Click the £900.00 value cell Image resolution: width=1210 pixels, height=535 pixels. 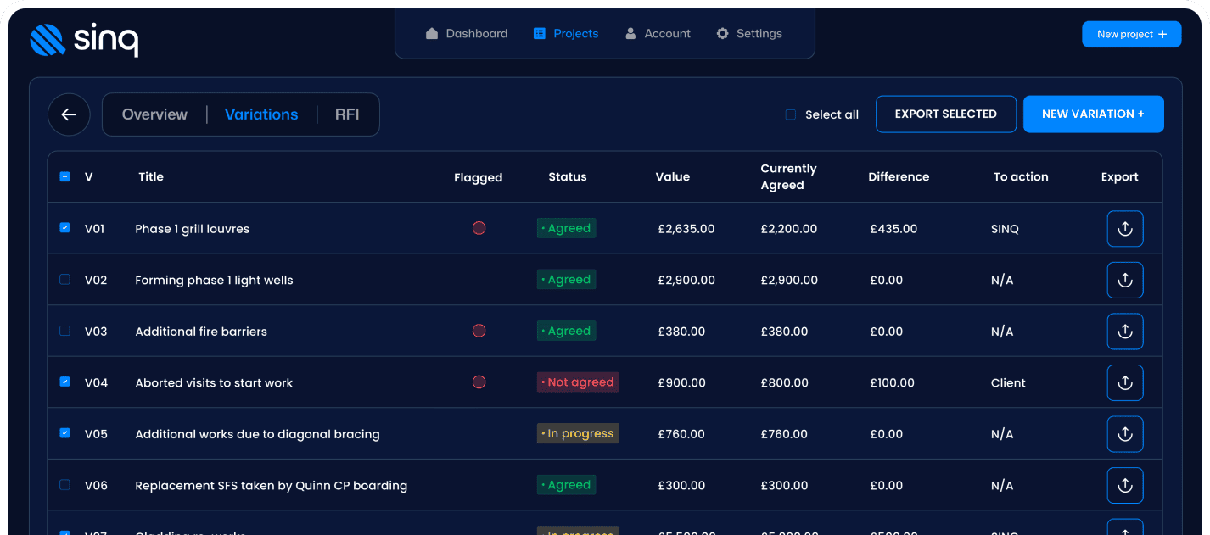(x=681, y=383)
